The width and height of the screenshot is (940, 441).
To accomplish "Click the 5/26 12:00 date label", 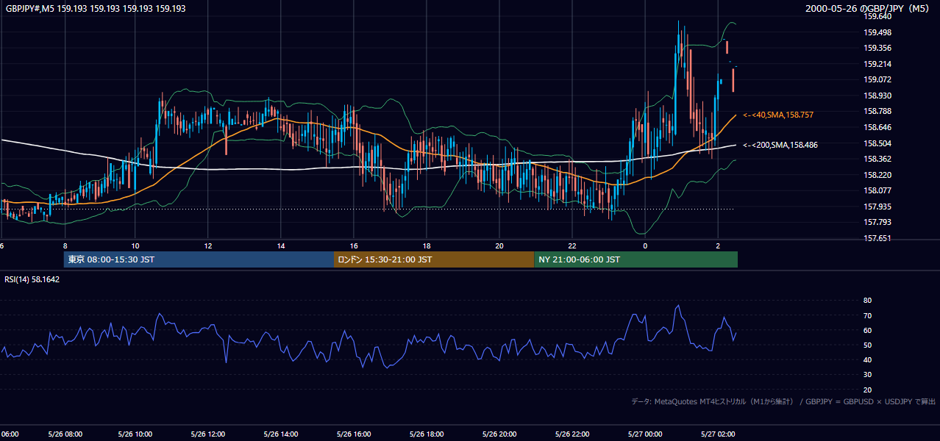I will point(208,434).
